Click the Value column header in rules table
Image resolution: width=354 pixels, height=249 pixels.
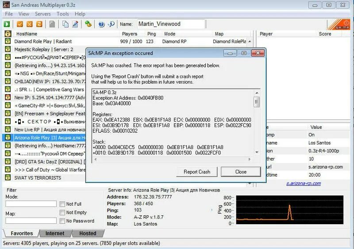tap(316, 127)
